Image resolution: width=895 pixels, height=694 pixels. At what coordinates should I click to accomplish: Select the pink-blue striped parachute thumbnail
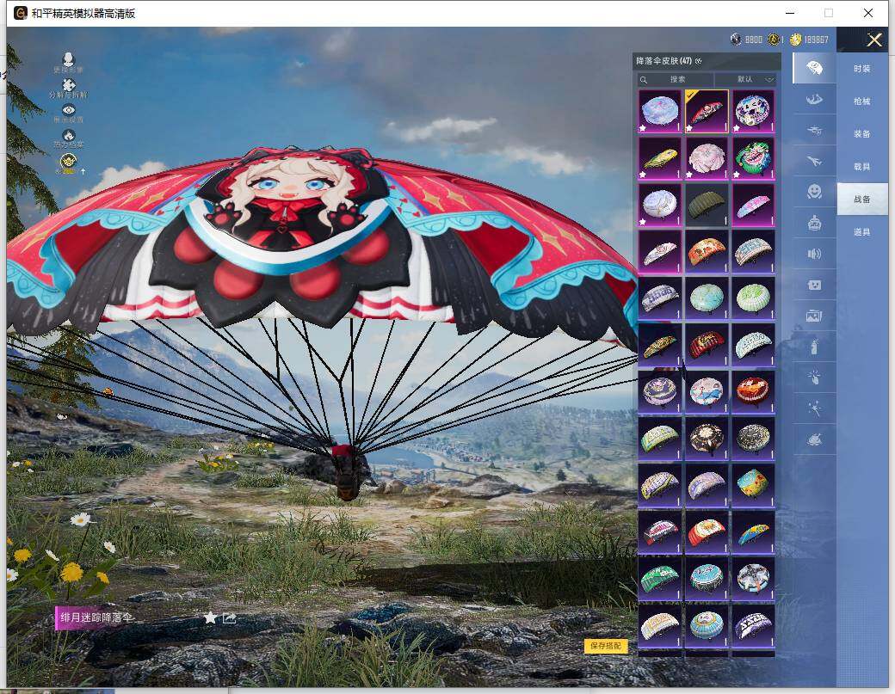[x=754, y=205]
